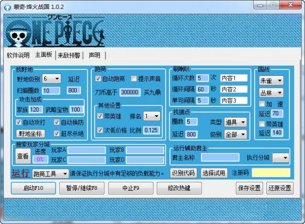The image size is (305, 224).
Task: Switch to the 声明 tab
Action: [94, 56]
